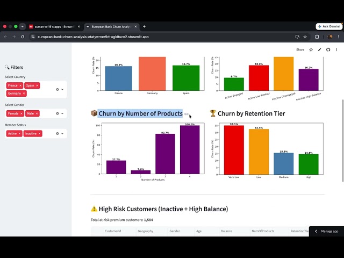Expand the Member Status dropdown
Viewport: 344px width, 258px height.
[x=62, y=133]
